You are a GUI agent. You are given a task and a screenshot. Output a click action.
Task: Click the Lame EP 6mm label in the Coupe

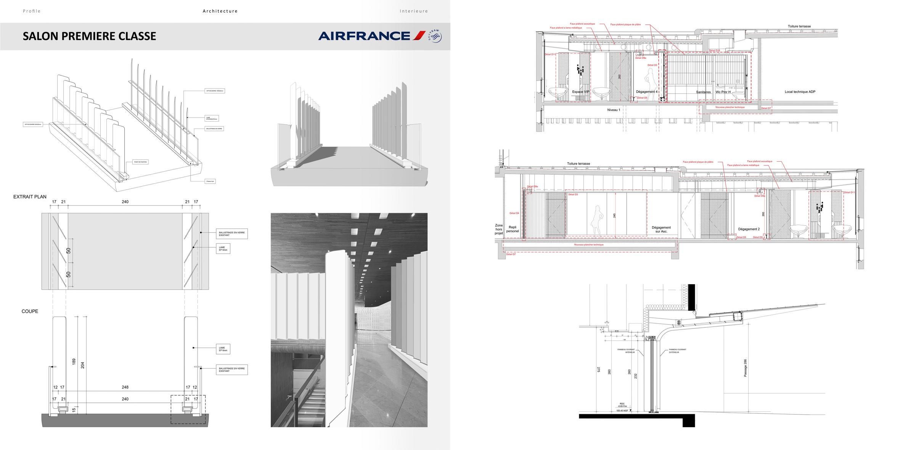tap(223, 349)
